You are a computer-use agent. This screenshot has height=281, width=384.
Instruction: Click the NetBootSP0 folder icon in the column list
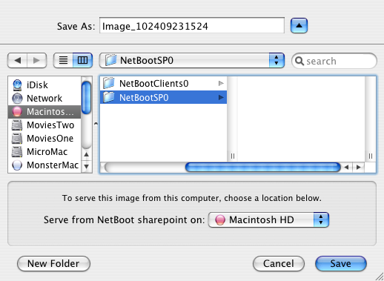(x=109, y=97)
